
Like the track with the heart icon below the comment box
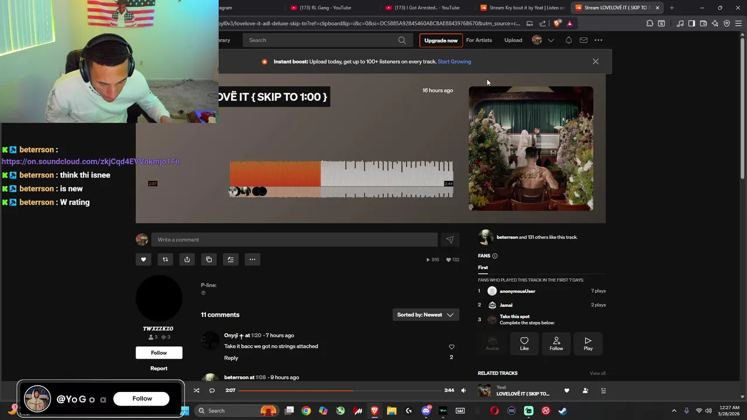(x=144, y=260)
